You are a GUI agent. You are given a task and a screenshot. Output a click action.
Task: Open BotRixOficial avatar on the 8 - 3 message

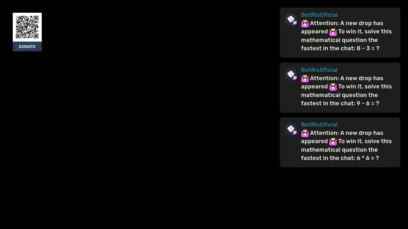pos(290,19)
